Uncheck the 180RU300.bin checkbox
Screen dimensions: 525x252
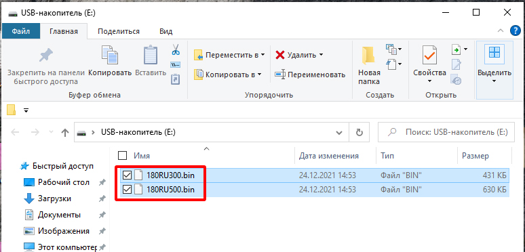coord(127,175)
